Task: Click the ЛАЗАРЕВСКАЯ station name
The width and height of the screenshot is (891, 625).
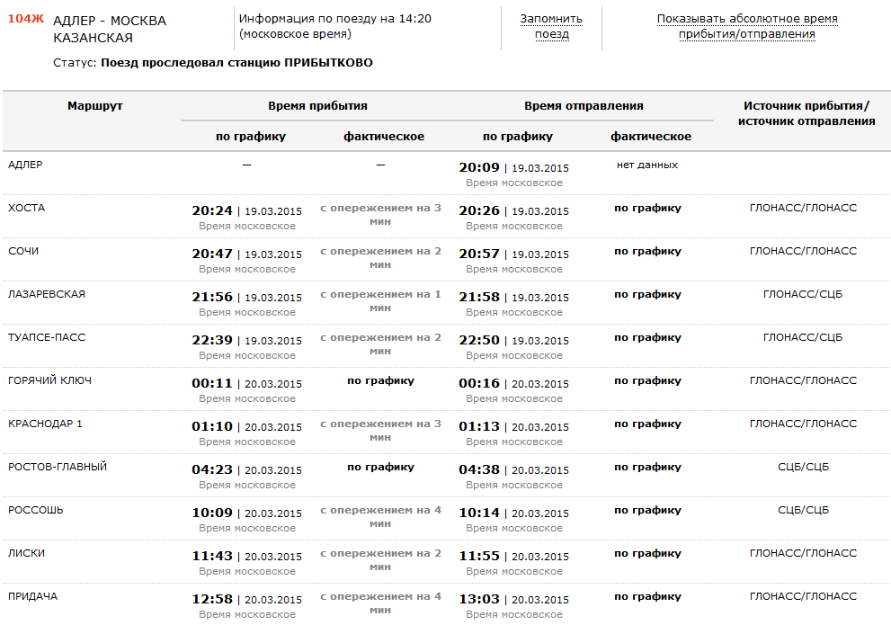Action: 47,294
